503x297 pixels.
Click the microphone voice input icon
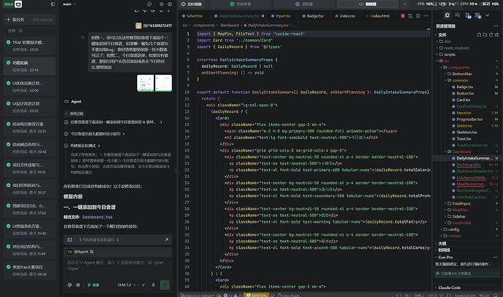[x=153, y=285]
